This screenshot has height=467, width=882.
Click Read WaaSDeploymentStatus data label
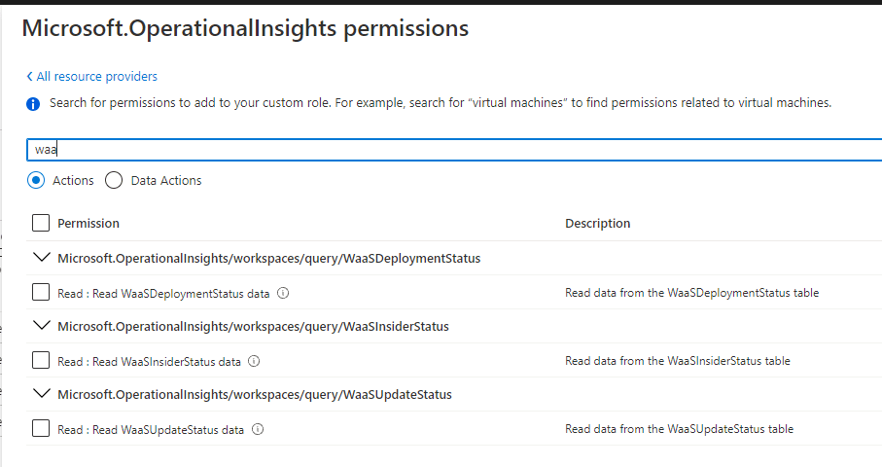coord(163,294)
